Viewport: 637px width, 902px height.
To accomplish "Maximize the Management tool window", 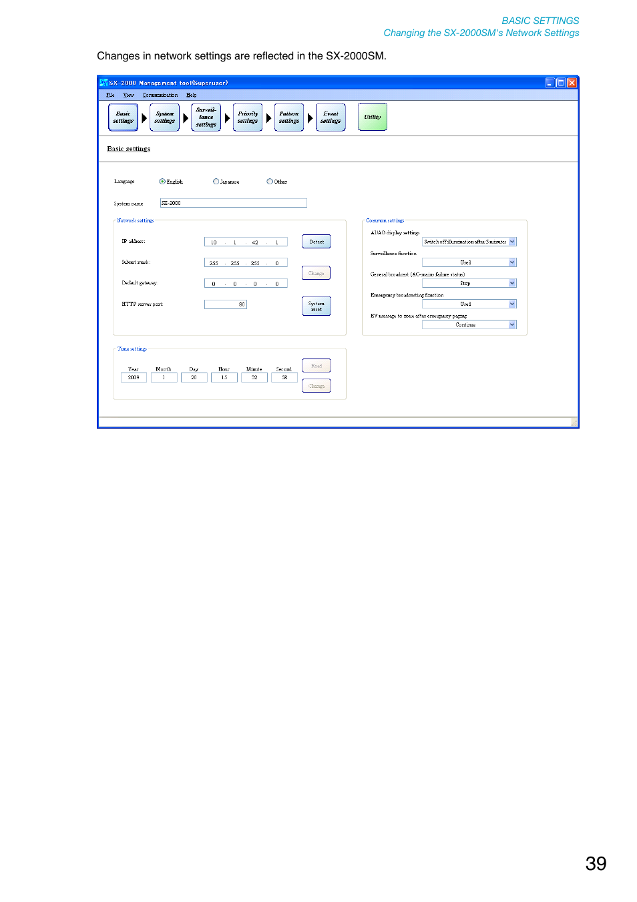I will pos(561,83).
